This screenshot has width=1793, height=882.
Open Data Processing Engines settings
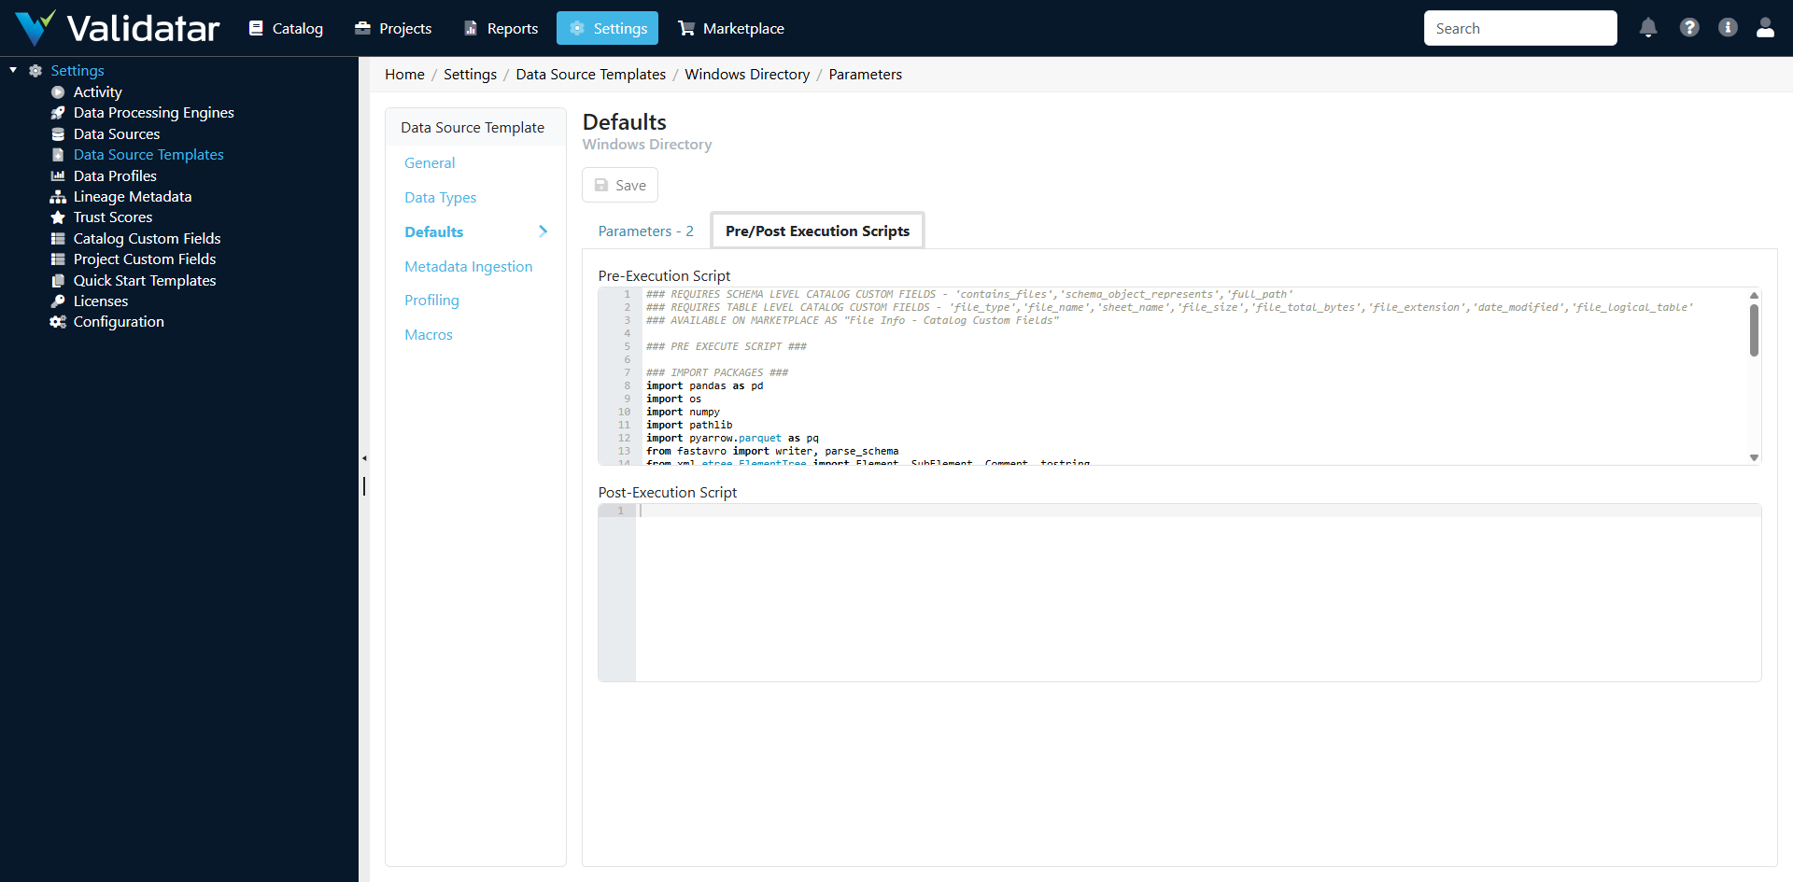pyautogui.click(x=153, y=112)
